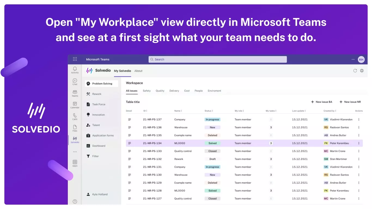
Task: Switch to the Delivery tab
Action: tap(174, 91)
